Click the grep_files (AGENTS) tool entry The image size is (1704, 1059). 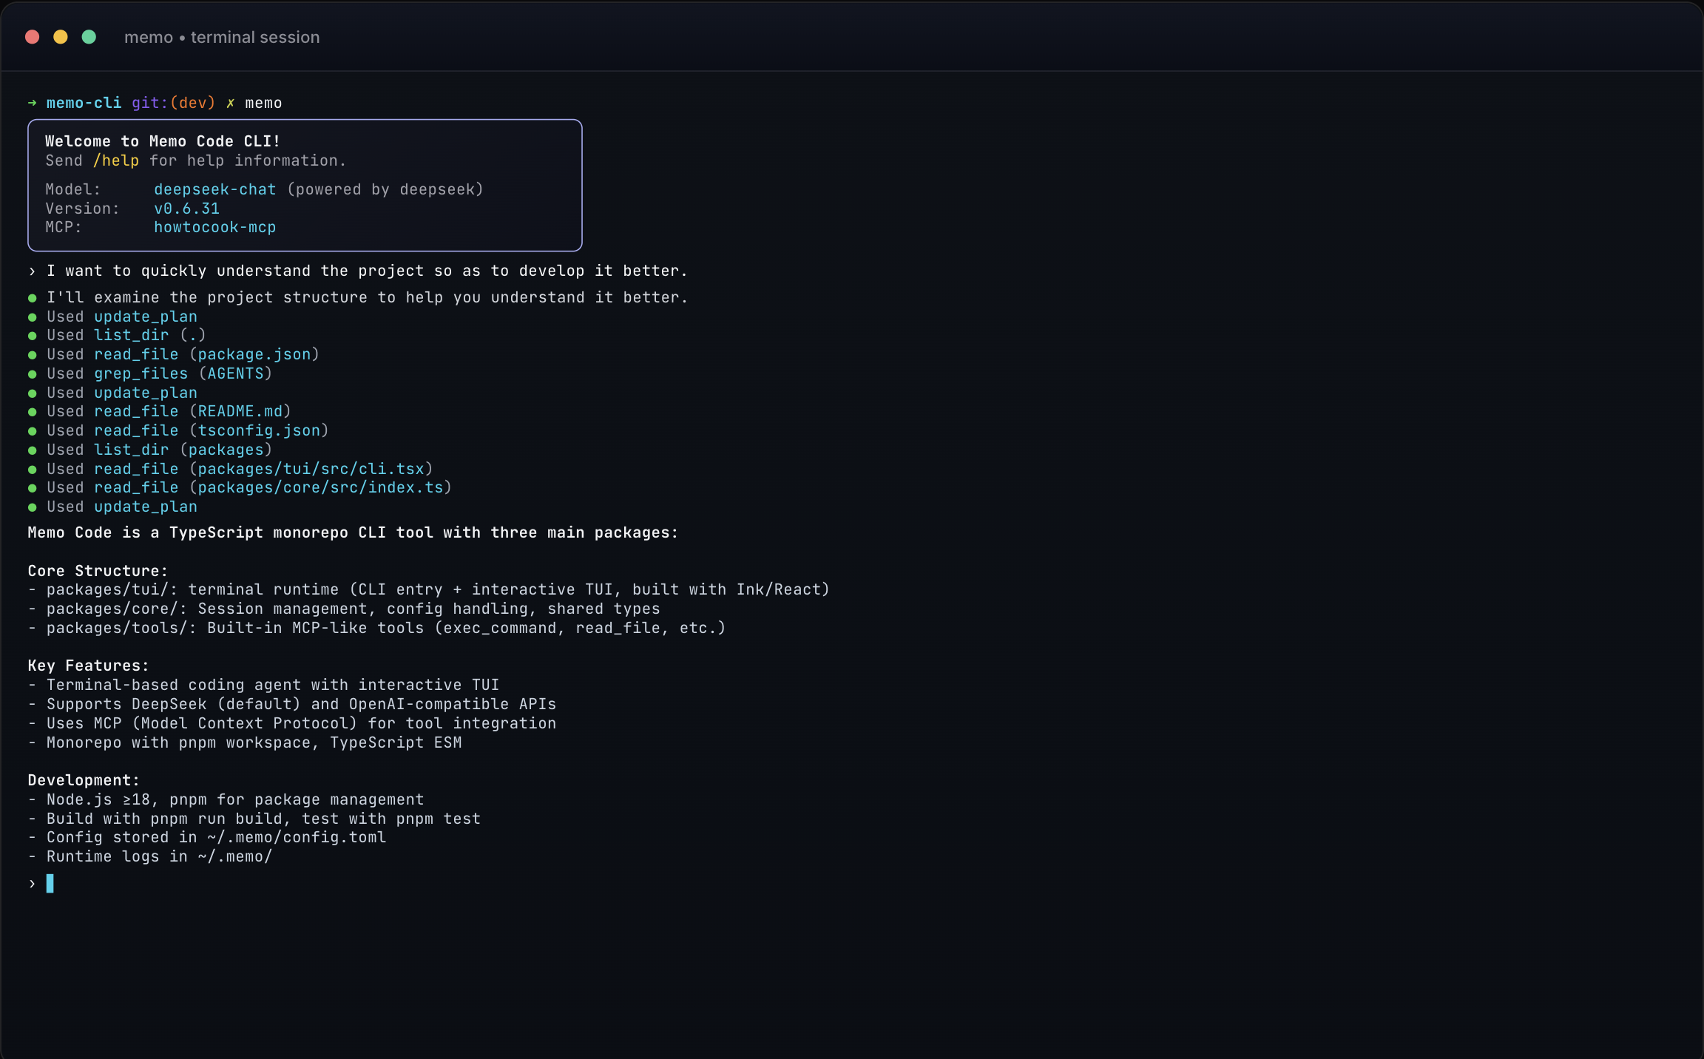tap(182, 373)
